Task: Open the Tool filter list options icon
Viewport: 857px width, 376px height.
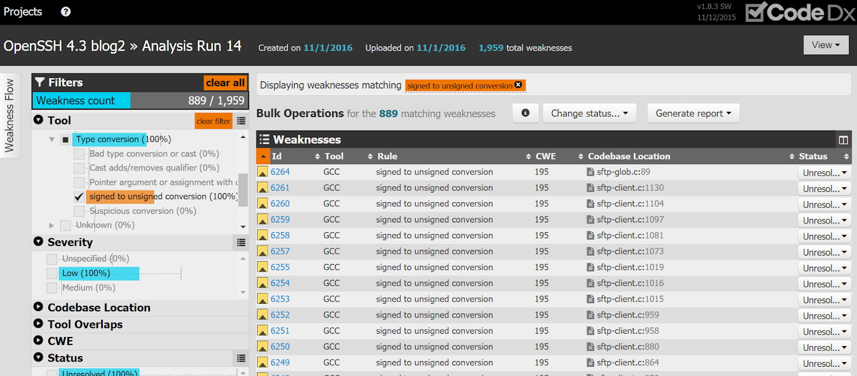Action: (242, 121)
